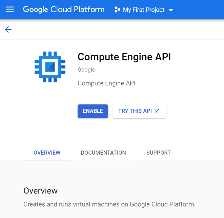Screen dimensions: 224x218
Task: Switch to the DOCUMENTATION tab
Action: (103, 153)
